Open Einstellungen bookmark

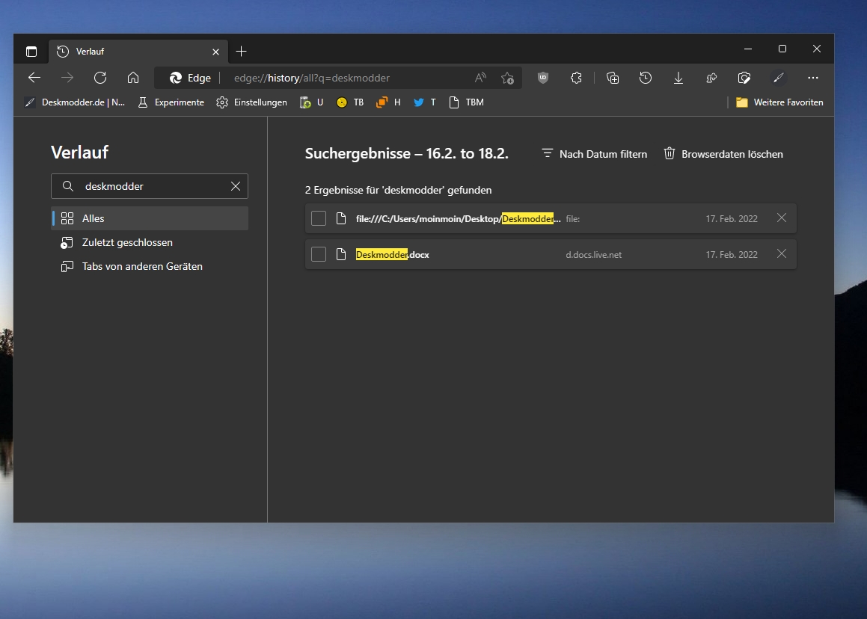tap(252, 102)
